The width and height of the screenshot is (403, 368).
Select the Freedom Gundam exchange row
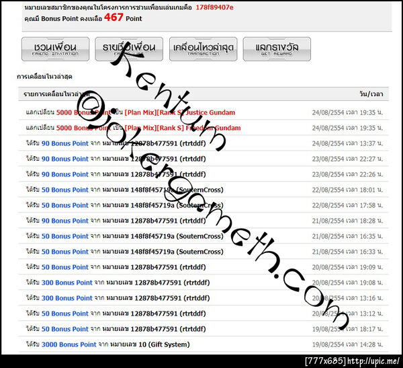(204, 128)
